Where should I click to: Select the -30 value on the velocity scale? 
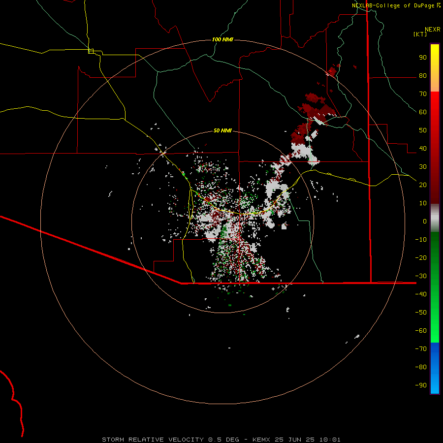pos(421,276)
